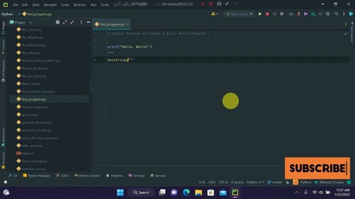Open the View menu
Viewport: 355px width, 199px height.
tap(35, 4)
